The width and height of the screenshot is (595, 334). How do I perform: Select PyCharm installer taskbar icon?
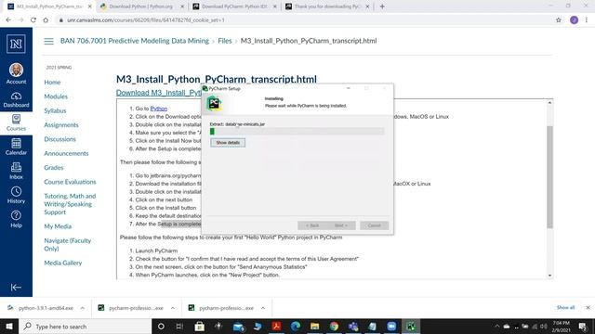click(411, 326)
